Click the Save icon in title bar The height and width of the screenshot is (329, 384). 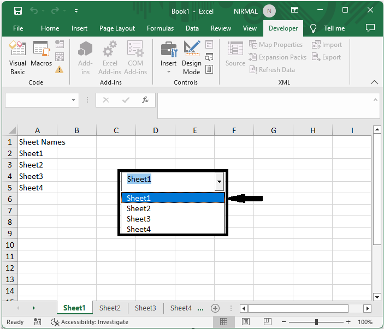pos(18,11)
